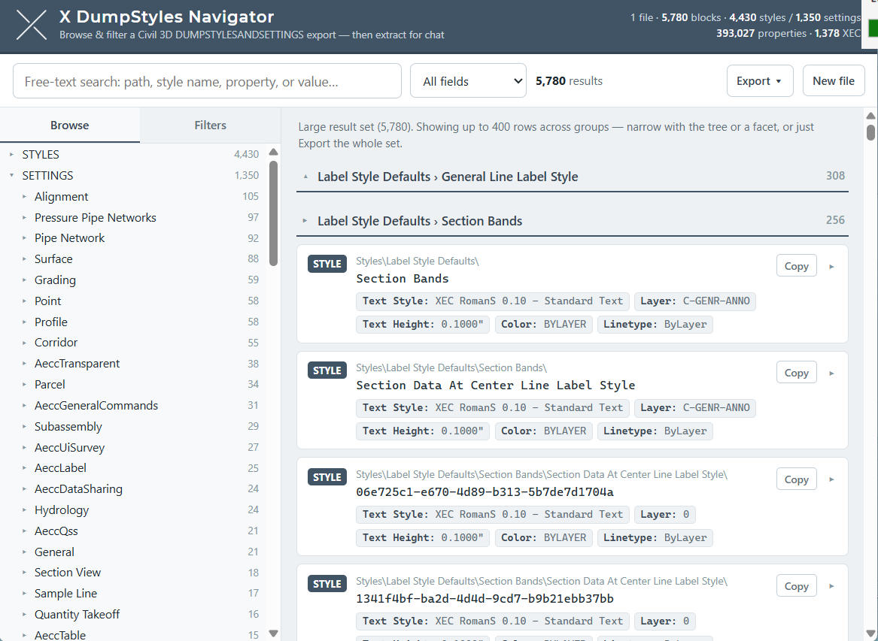Expand the Surface settings arrow
The image size is (878, 641).
[24, 259]
